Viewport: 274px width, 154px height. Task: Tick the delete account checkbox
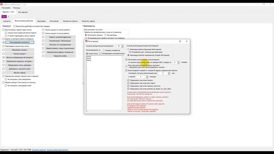tap(3, 83)
